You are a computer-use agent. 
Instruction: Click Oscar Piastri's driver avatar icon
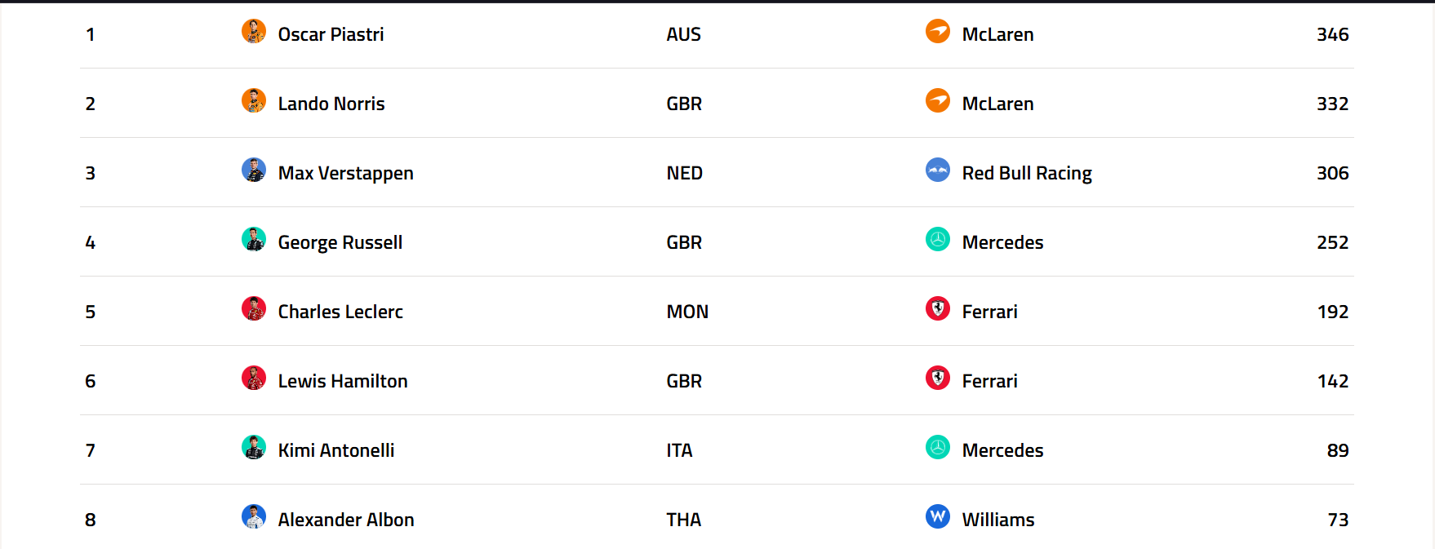point(254,32)
